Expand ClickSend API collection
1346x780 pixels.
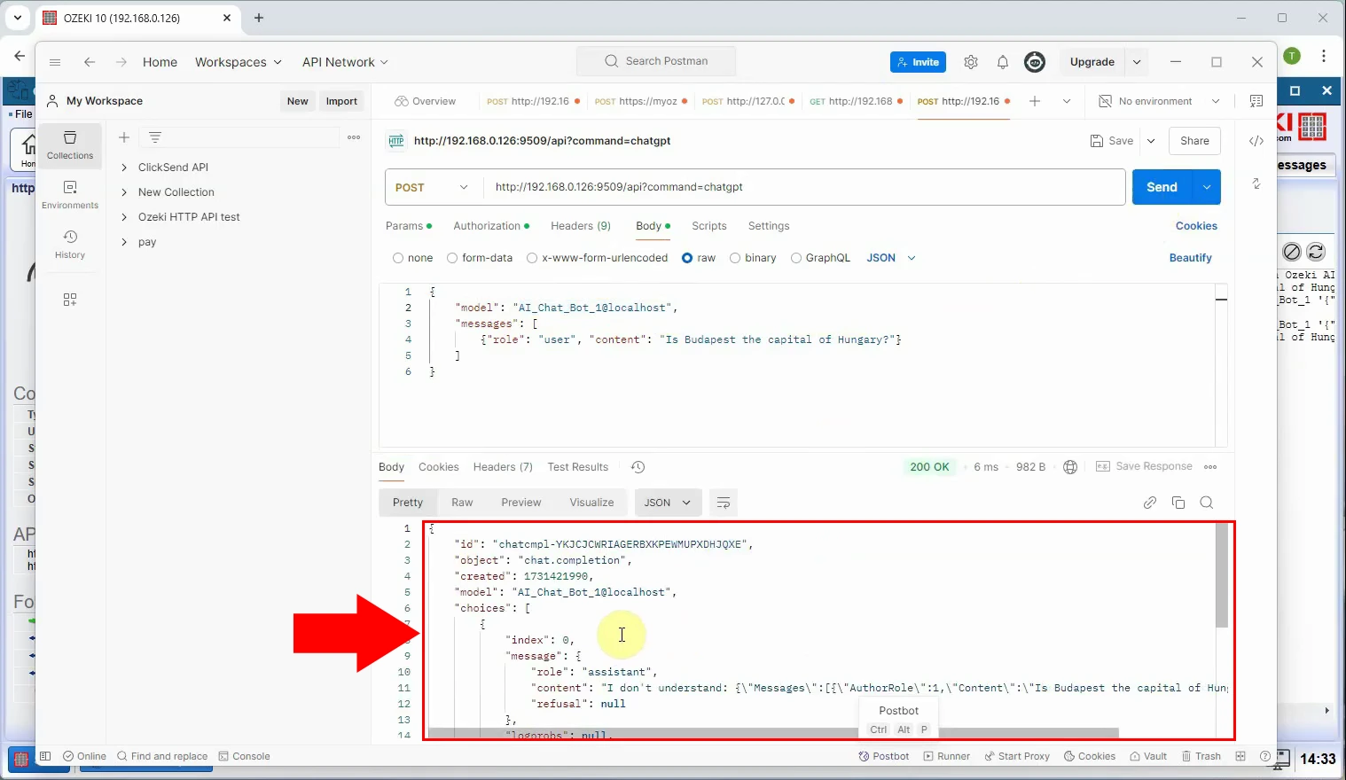click(124, 168)
